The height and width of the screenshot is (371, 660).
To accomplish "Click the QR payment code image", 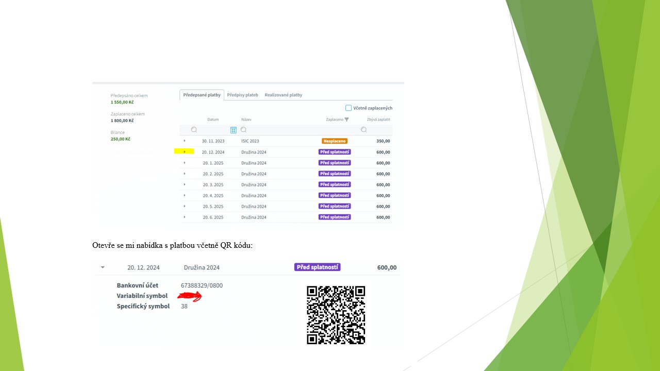I will tap(336, 315).
